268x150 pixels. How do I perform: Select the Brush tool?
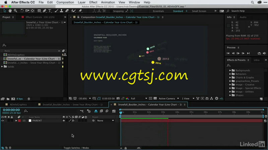56,11
